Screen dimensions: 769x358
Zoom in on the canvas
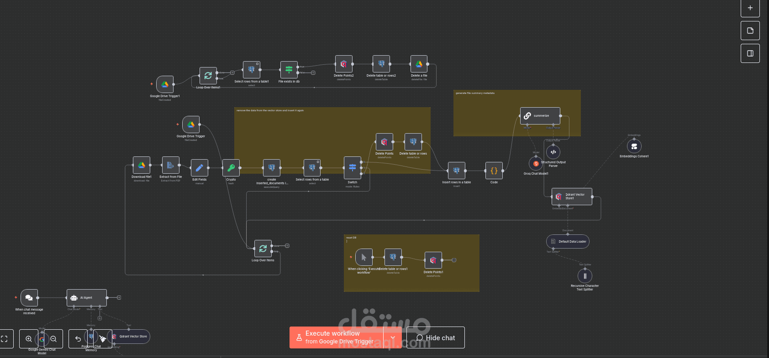[29, 339]
